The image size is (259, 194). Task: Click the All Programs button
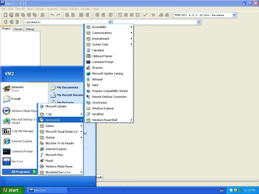click(19, 172)
